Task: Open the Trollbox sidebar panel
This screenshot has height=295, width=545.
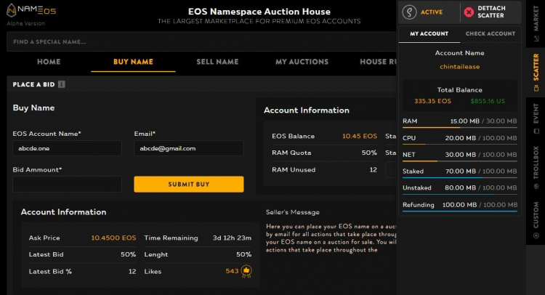Action: (536, 167)
